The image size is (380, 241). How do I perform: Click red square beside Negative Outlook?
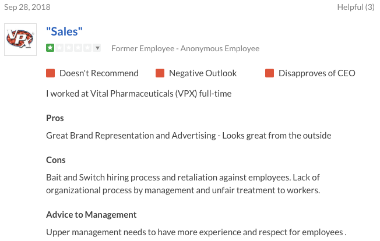160,73
